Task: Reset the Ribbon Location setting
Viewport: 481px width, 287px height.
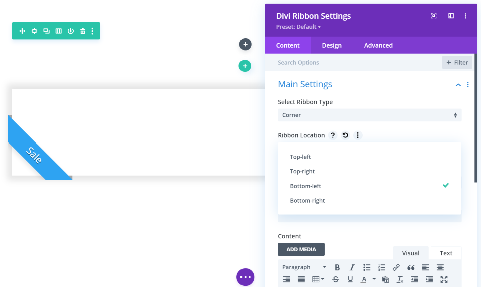Action: point(345,135)
